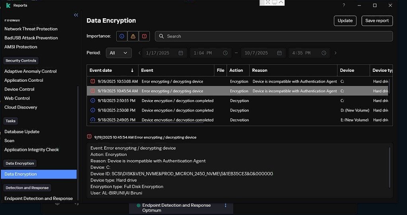Viewport: 407px width, 215px height.
Task: Open Application Control report
Action: (x=24, y=81)
